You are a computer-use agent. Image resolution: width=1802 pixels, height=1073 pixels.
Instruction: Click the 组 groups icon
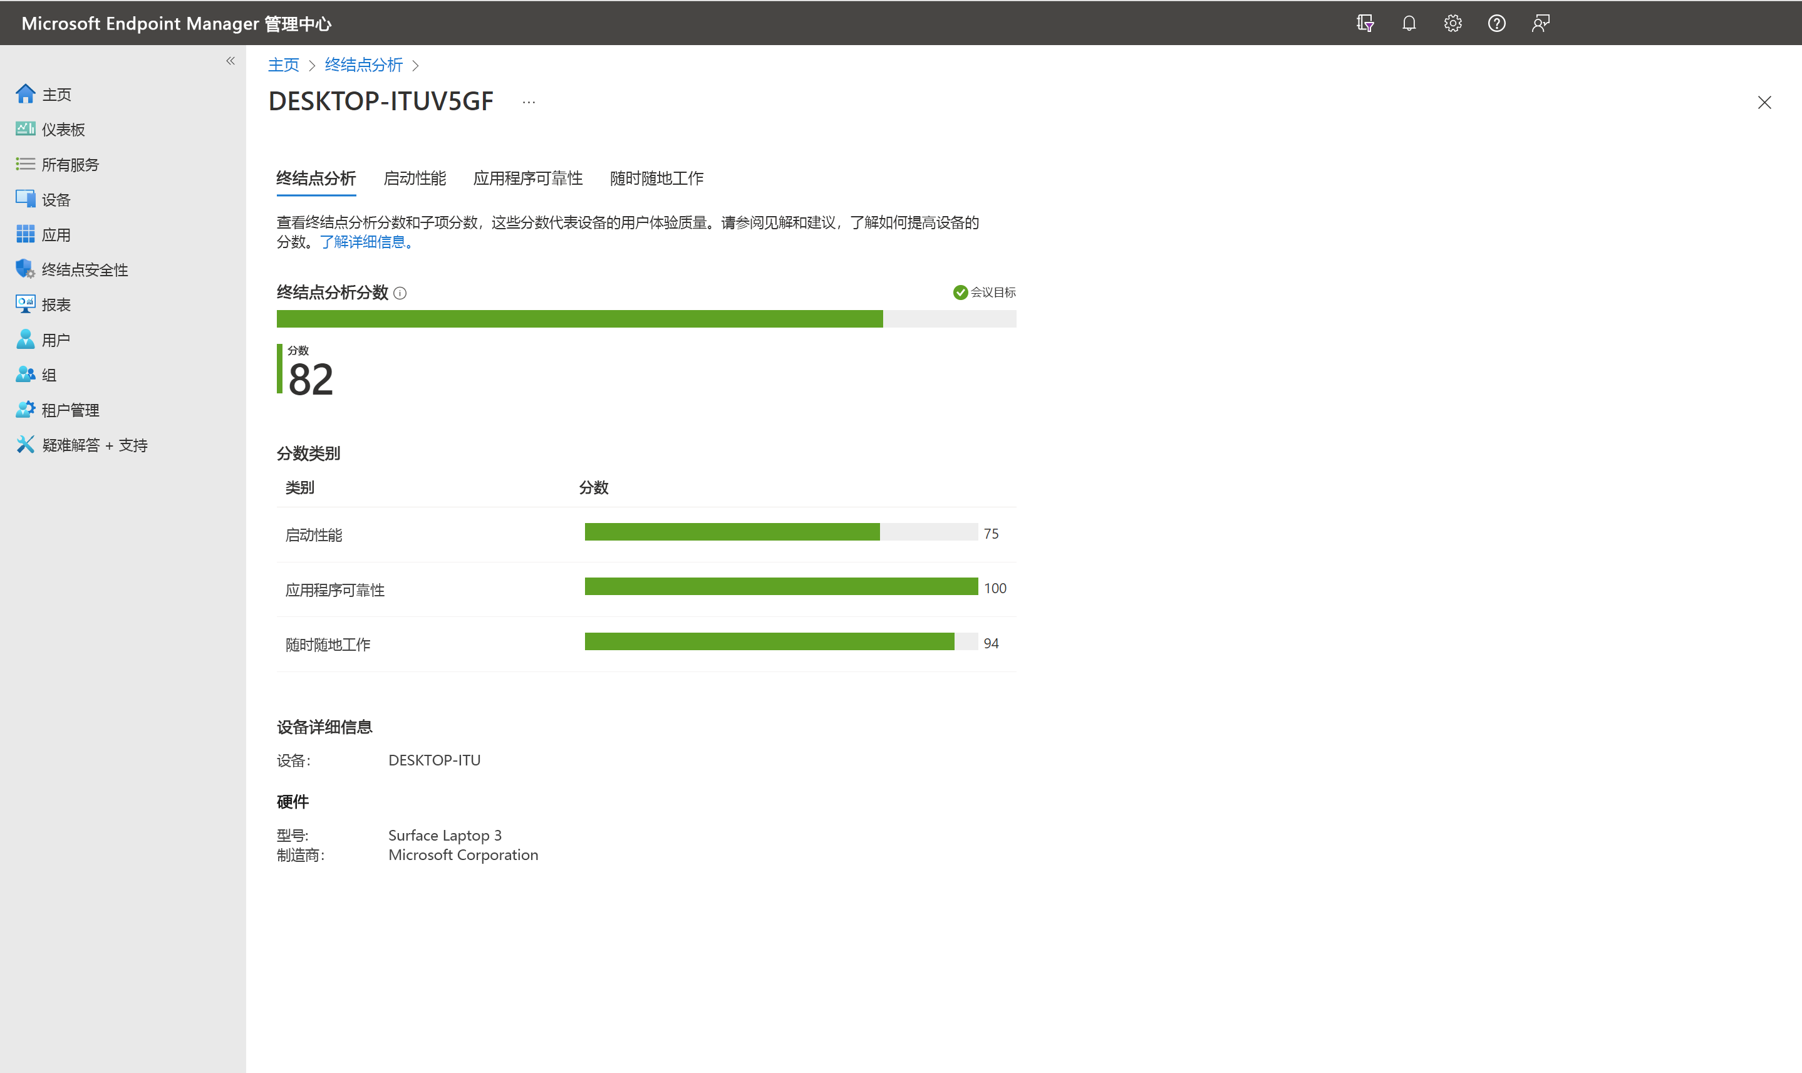click(25, 374)
